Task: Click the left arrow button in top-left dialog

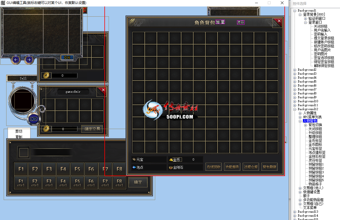Action: click(x=16, y=60)
